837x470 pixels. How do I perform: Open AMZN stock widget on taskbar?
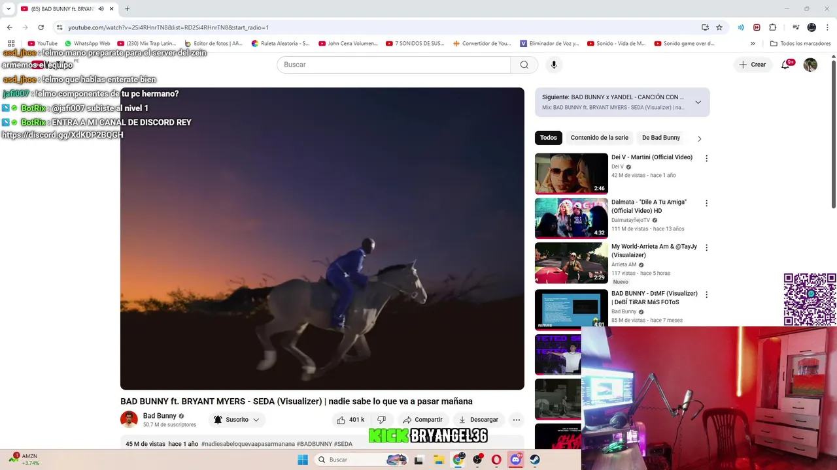coord(24,460)
